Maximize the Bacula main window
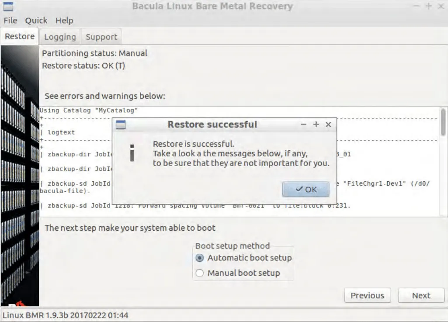 [429, 6]
